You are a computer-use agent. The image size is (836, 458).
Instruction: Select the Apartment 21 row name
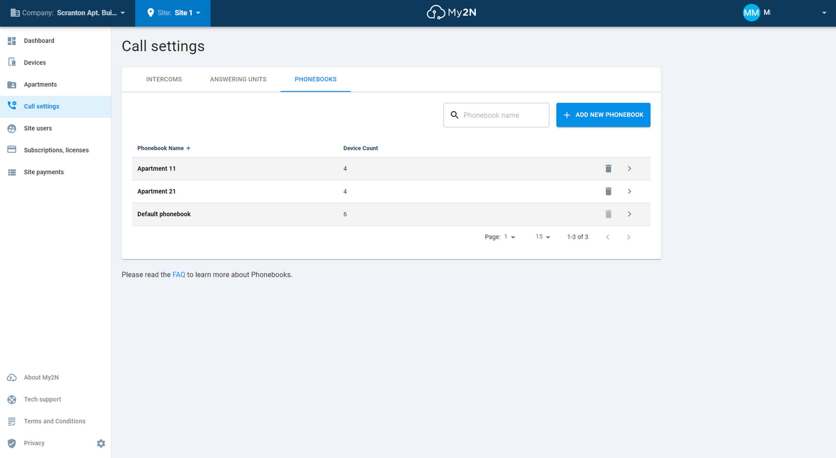click(x=156, y=191)
